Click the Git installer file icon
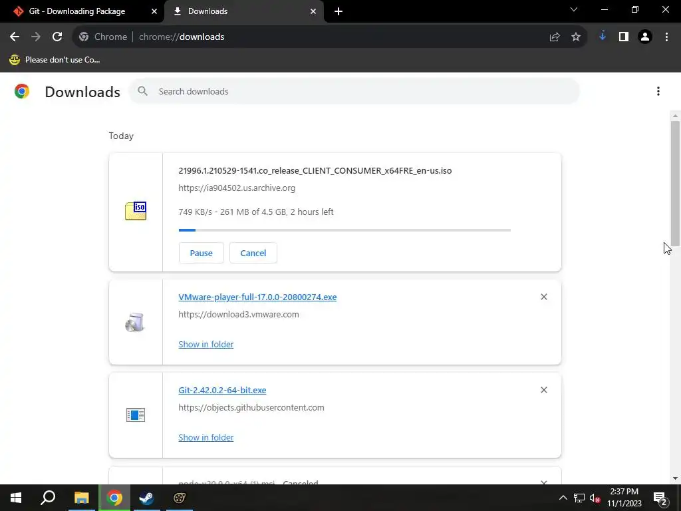The image size is (681, 511). coord(136,415)
